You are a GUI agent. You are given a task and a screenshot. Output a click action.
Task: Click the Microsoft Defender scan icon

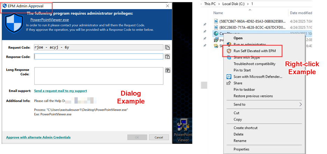coord(229,76)
